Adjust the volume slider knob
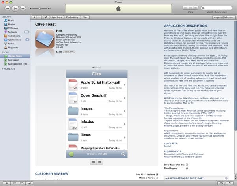 pyautogui.click(x=40, y=9)
